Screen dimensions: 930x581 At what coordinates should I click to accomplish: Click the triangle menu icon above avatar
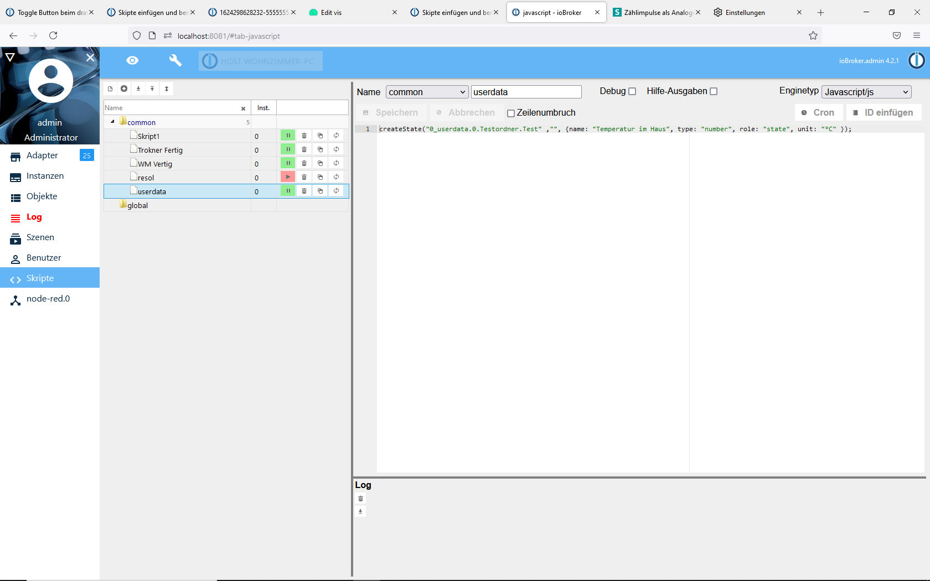(9, 56)
